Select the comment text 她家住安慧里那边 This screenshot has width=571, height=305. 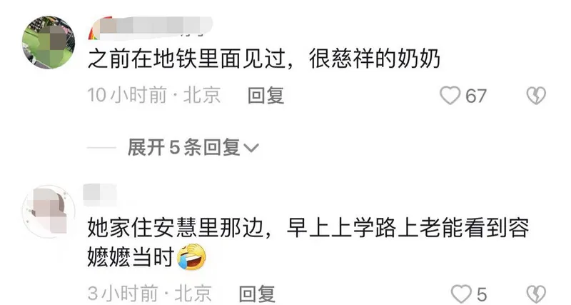[x=175, y=229]
